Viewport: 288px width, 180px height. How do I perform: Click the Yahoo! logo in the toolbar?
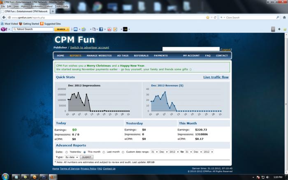point(4,29)
